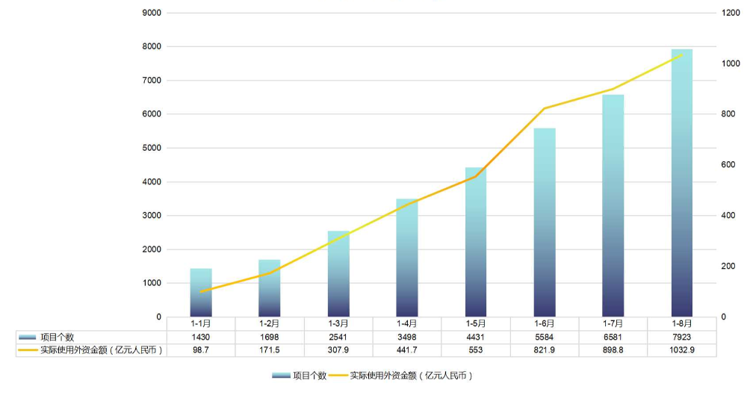This screenshot has height=395, width=747.
Task: Select the 7923 cell in data table
Action: 681,338
